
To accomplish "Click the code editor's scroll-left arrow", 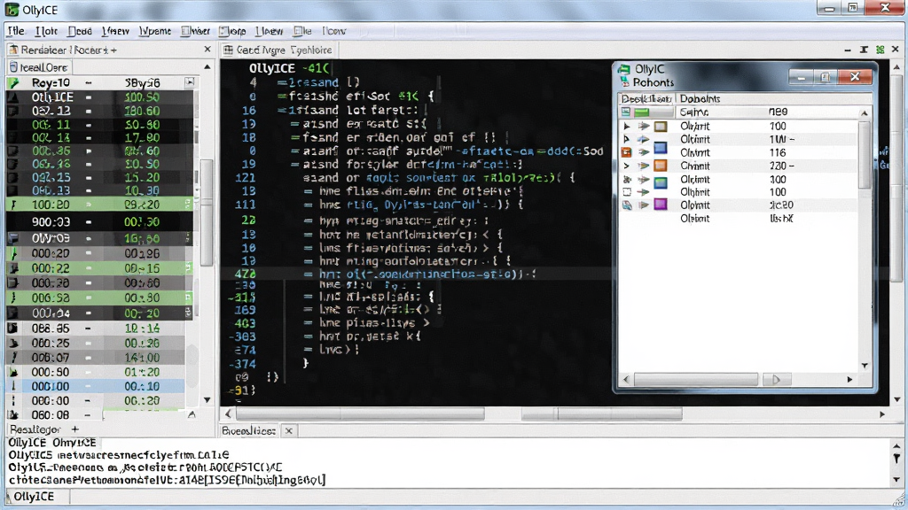I will click(x=228, y=414).
